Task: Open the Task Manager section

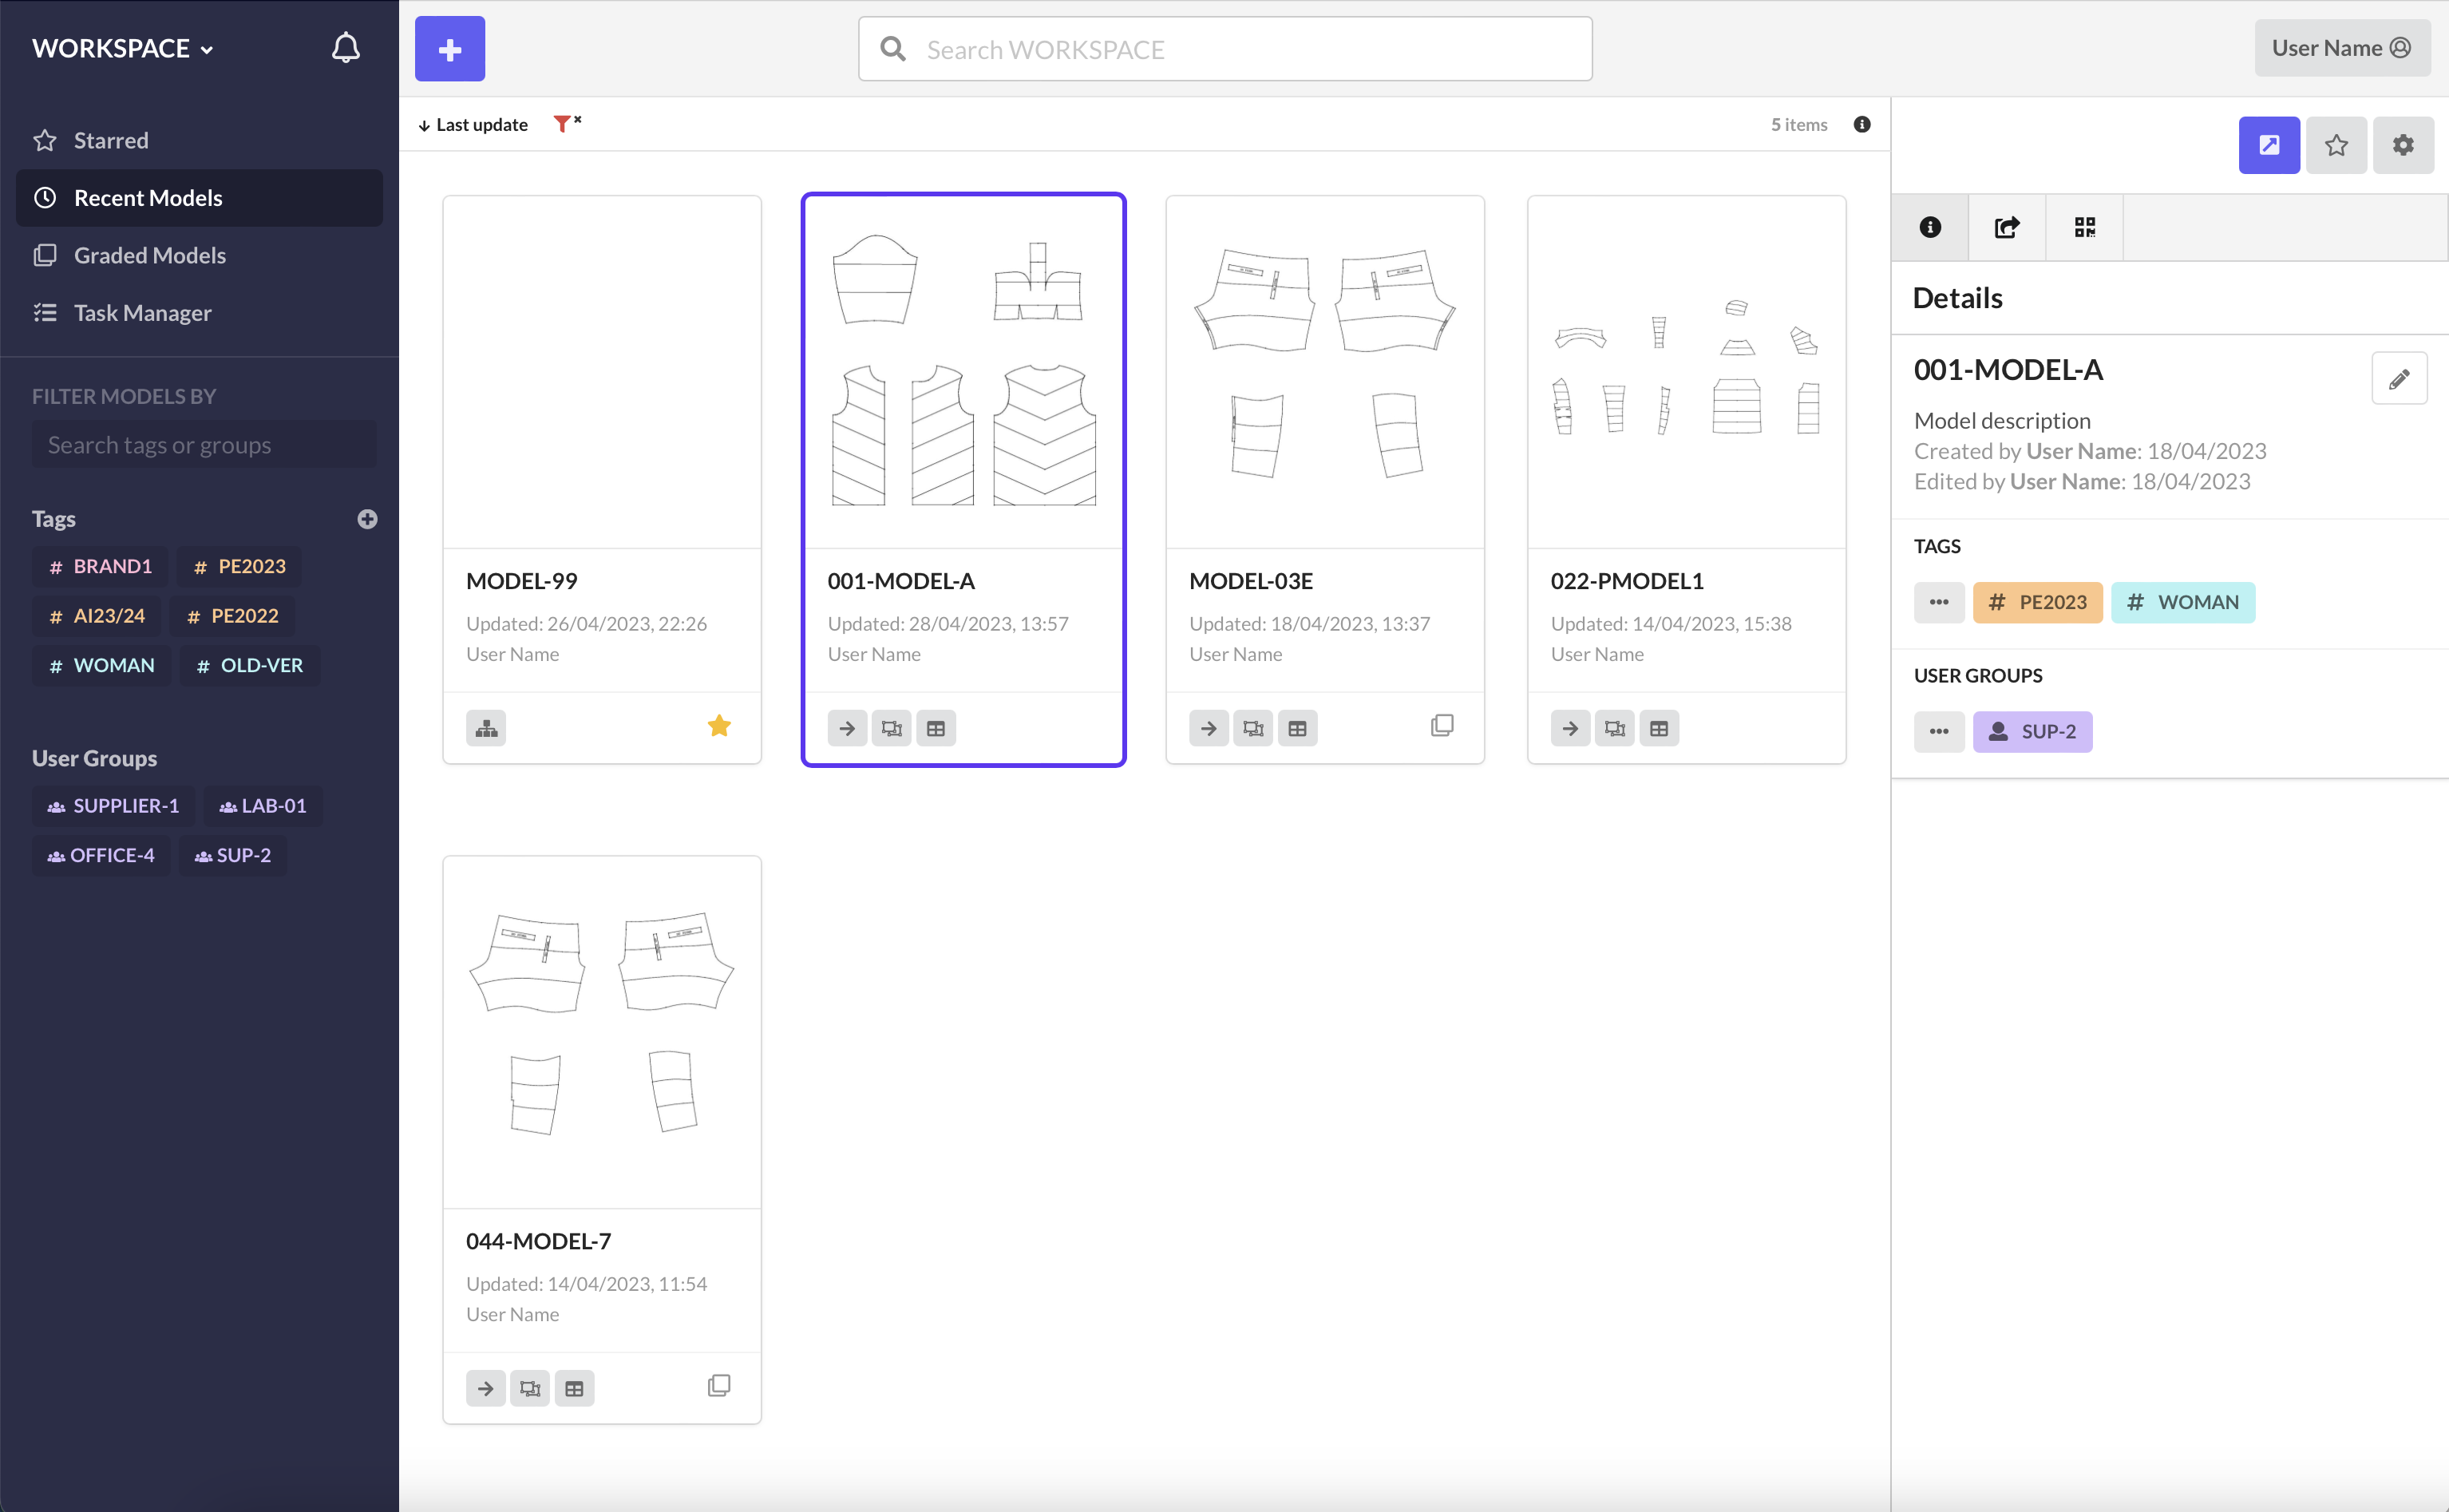Action: (x=142, y=312)
